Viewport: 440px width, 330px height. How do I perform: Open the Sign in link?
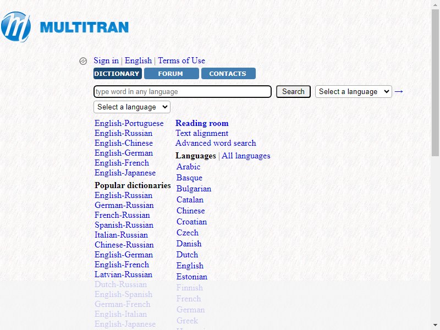[106, 61]
